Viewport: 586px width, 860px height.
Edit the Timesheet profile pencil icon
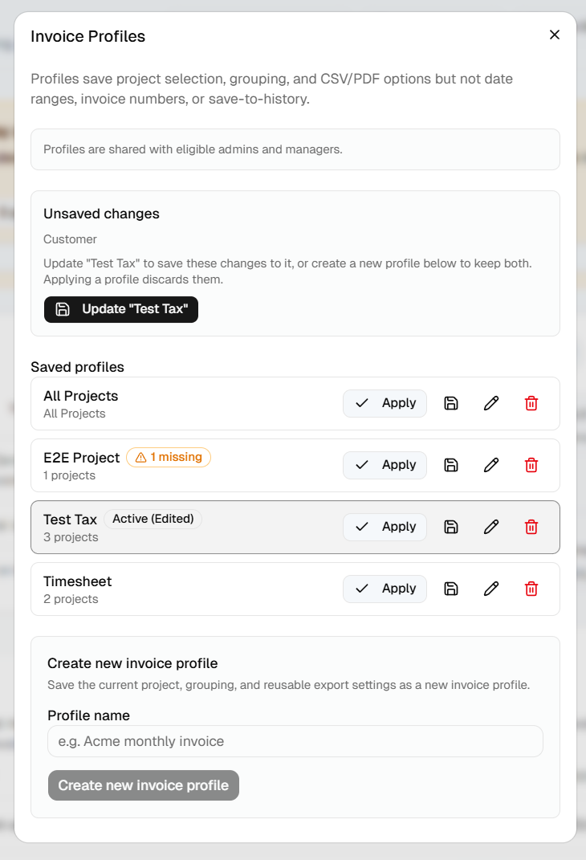[x=491, y=589]
